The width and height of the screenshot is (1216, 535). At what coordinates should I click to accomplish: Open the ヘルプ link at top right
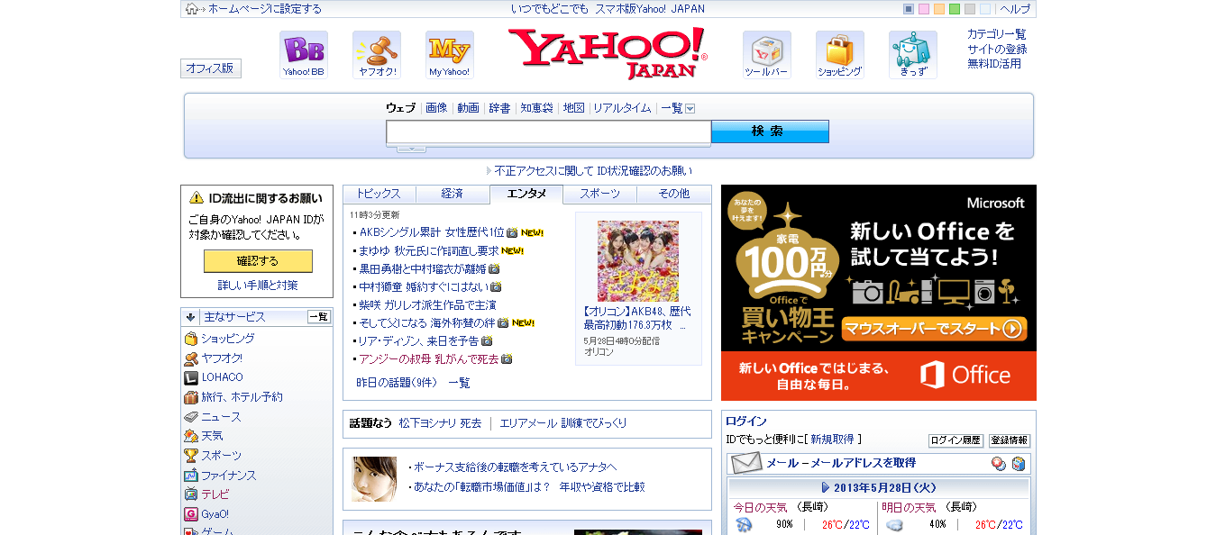click(x=1014, y=9)
